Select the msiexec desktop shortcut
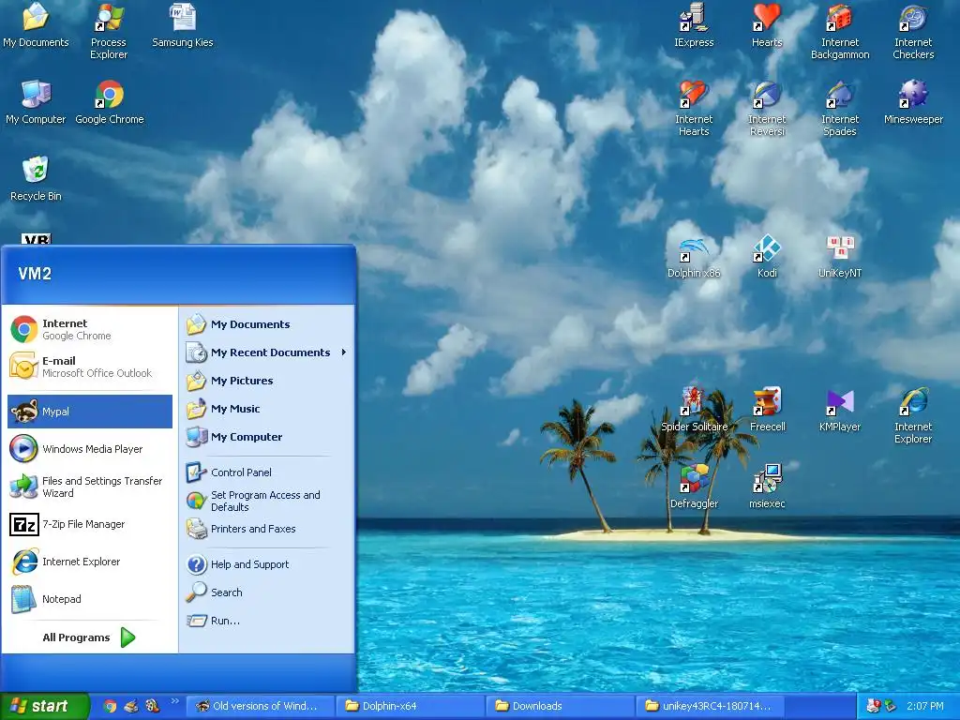The width and height of the screenshot is (960, 720). click(x=767, y=487)
